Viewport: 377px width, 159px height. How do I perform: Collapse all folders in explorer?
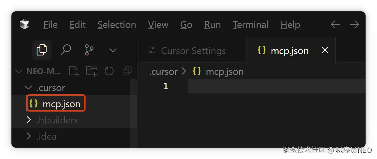pos(127,71)
